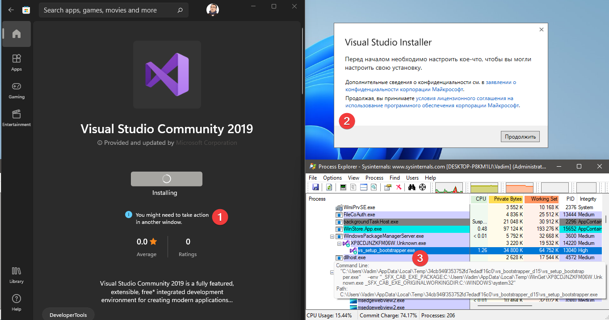The height and width of the screenshot is (320, 609).
Task: Click the binoculars Find Handle icon
Action: [x=412, y=187]
